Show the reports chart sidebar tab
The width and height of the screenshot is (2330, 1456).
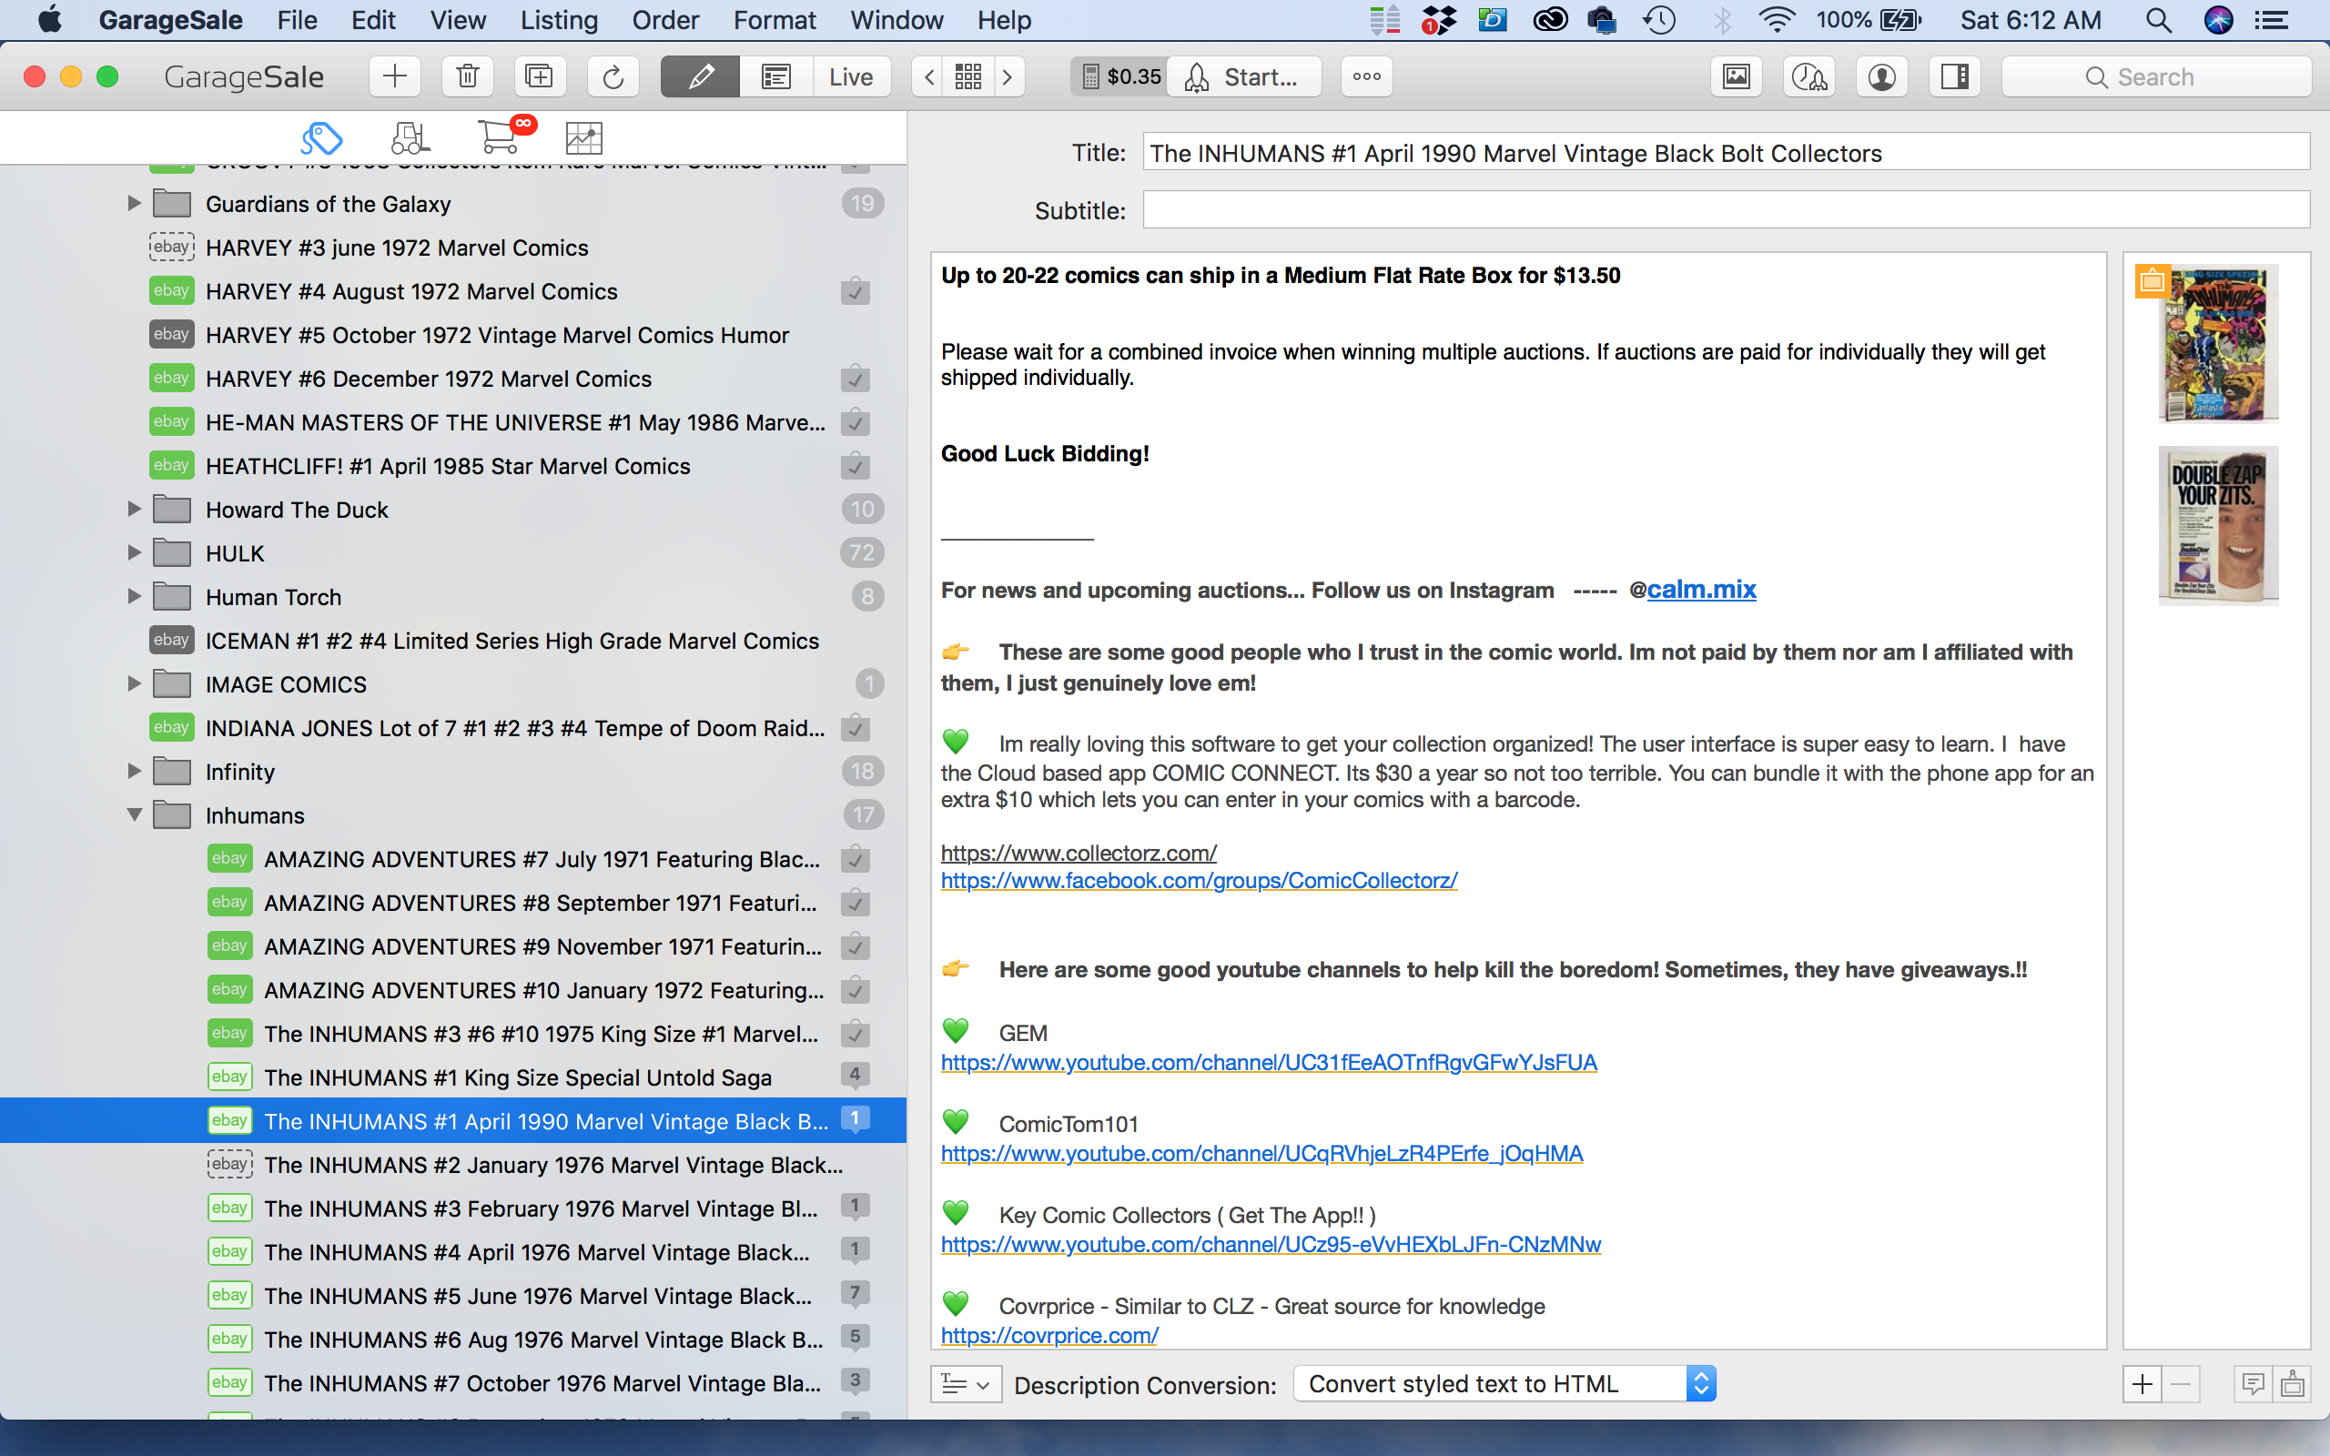pos(583,137)
